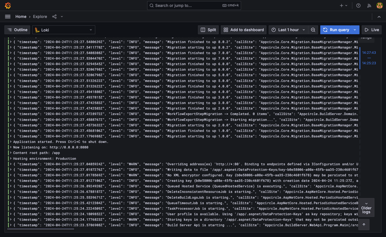Click the 14:27:43 — 14:25:23 log page marker
Viewport: 386px width, 237px height.
point(369,58)
